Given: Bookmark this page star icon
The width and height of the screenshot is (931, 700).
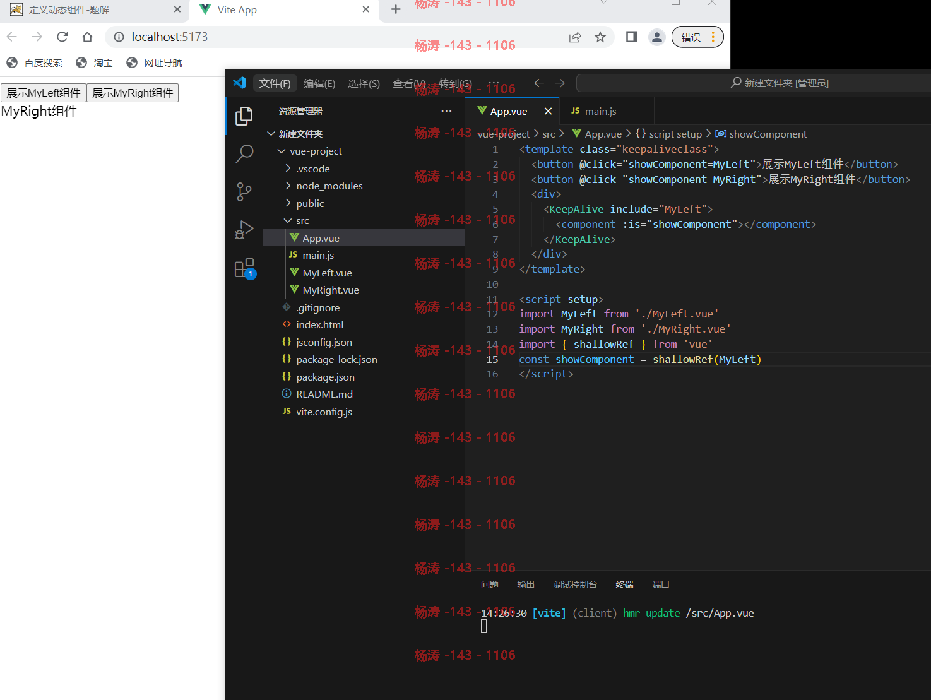Looking at the screenshot, I should click(x=600, y=37).
